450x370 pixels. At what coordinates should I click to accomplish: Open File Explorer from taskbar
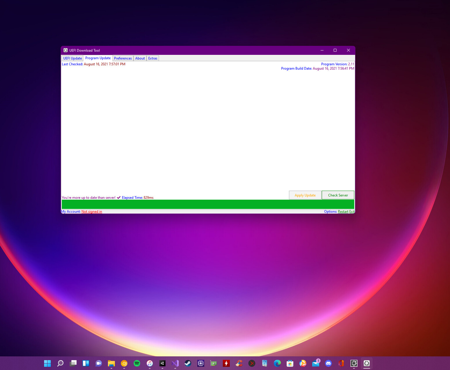click(x=111, y=363)
